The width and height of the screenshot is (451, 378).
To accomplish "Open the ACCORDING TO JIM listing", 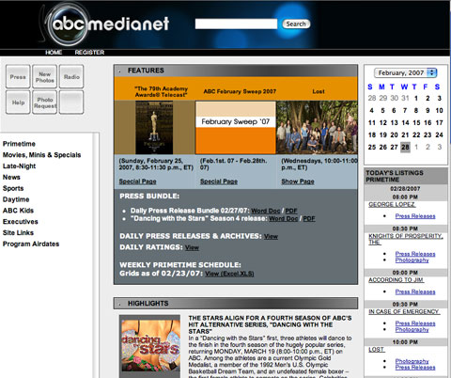I will click(397, 280).
